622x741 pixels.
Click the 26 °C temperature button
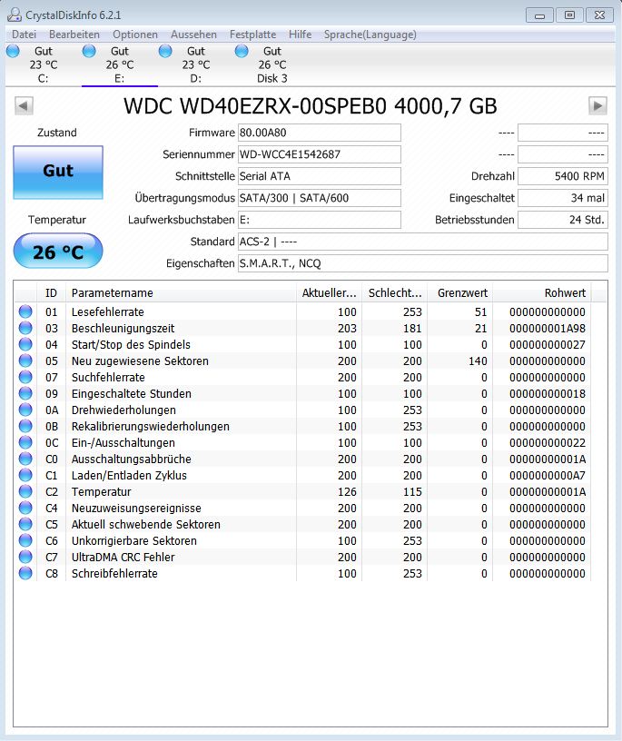pos(58,251)
